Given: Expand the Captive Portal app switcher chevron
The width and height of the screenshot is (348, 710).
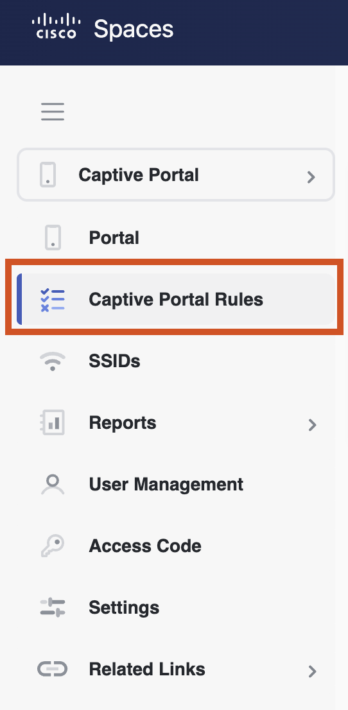Looking at the screenshot, I should (x=311, y=177).
